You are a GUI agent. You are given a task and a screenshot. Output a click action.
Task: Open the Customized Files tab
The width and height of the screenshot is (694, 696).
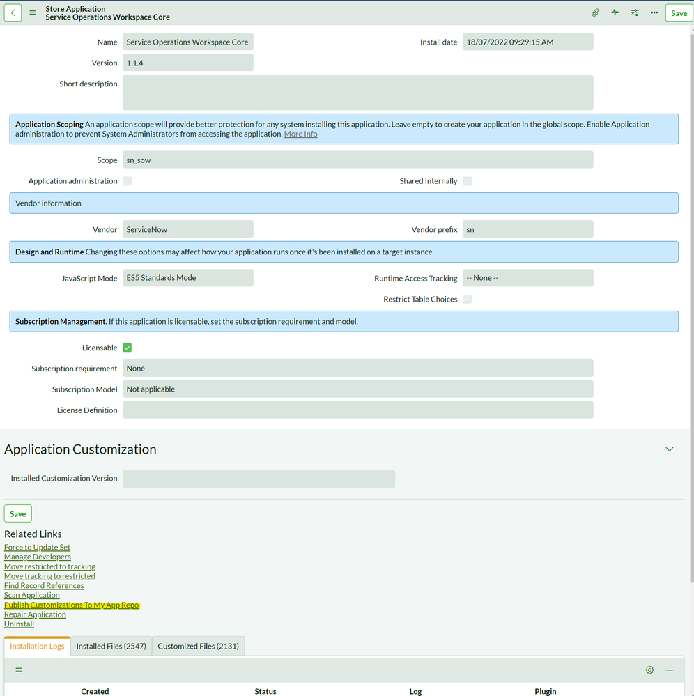pyautogui.click(x=199, y=646)
